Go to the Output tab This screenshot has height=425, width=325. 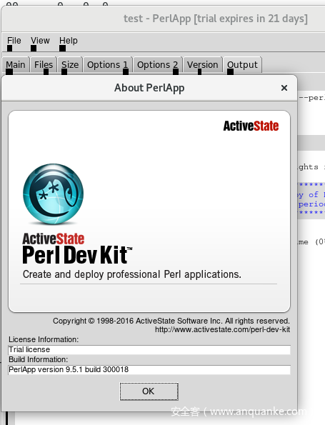[242, 65]
